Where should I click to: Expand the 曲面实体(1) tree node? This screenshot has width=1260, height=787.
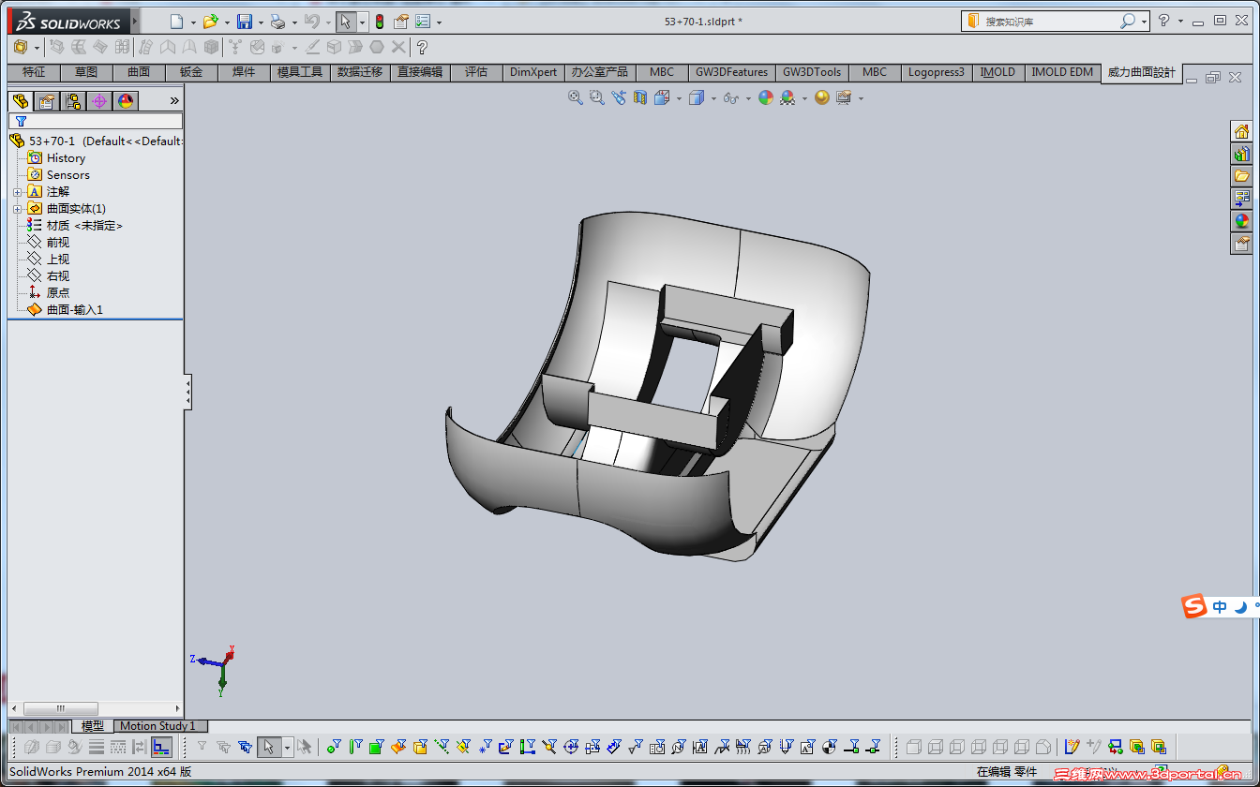(17, 209)
